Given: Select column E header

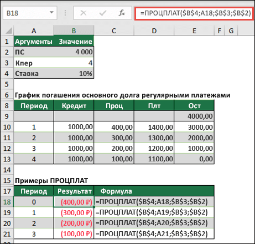Looking at the screenshot, I should point(194,30).
